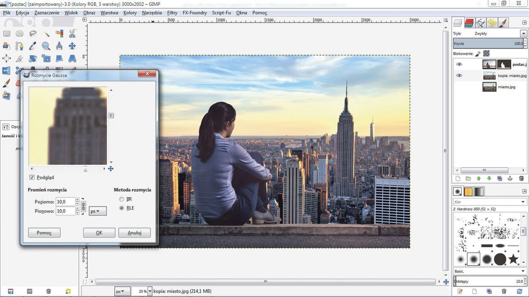Toggle visibility eye of kopia: miasto.jpg layer

[459, 75]
